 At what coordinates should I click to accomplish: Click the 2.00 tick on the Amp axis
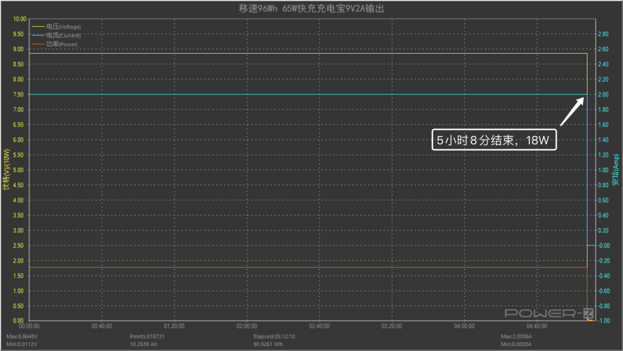(x=603, y=95)
